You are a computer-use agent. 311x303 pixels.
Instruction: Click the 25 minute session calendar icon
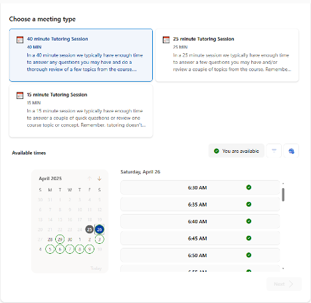[x=166, y=40]
